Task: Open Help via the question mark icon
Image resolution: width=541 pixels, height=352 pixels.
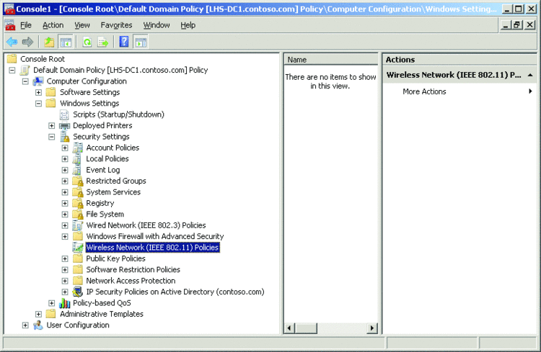Action: [124, 42]
